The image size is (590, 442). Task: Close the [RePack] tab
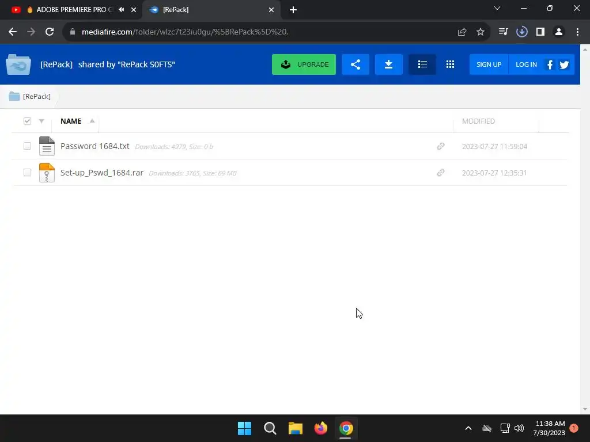click(271, 10)
